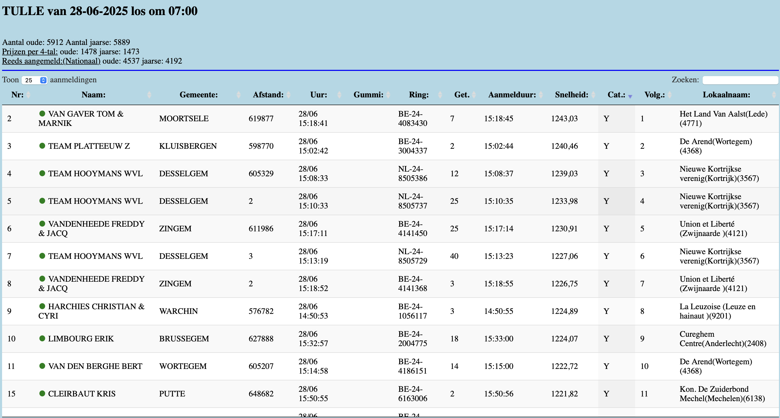Click green dot next to CLEIRBAUT KRIS

click(42, 394)
